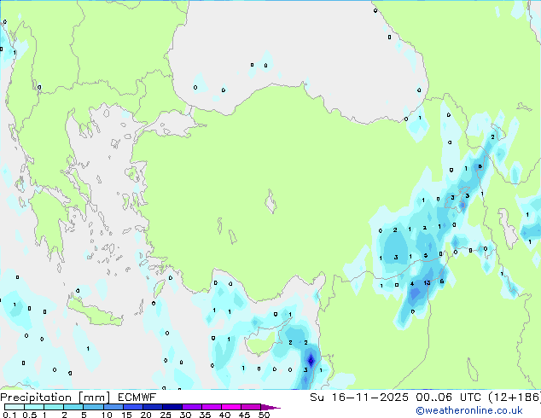
Task: Click the 2–5 mm legend swatch
Action: pyautogui.click(x=73, y=407)
